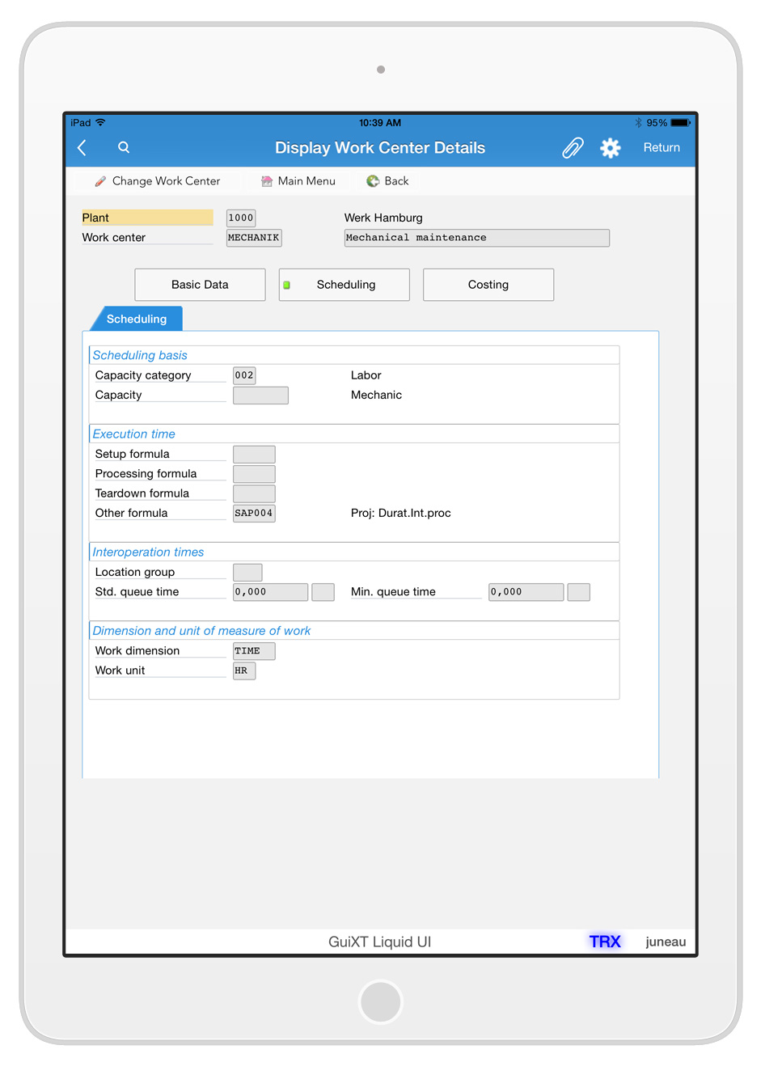Open the Costing view

pyautogui.click(x=488, y=285)
